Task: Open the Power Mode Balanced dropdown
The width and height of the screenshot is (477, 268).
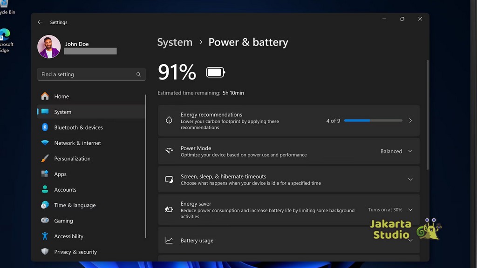Action: click(x=396, y=151)
